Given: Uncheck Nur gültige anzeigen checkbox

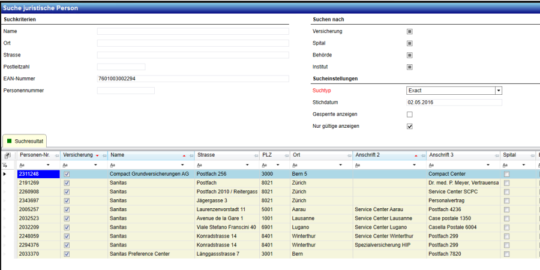Looking at the screenshot, I should click(x=410, y=127).
